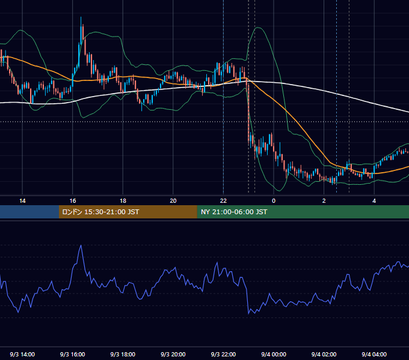Select the ロンドン 15:30-21:00 JST session bar

(128, 212)
